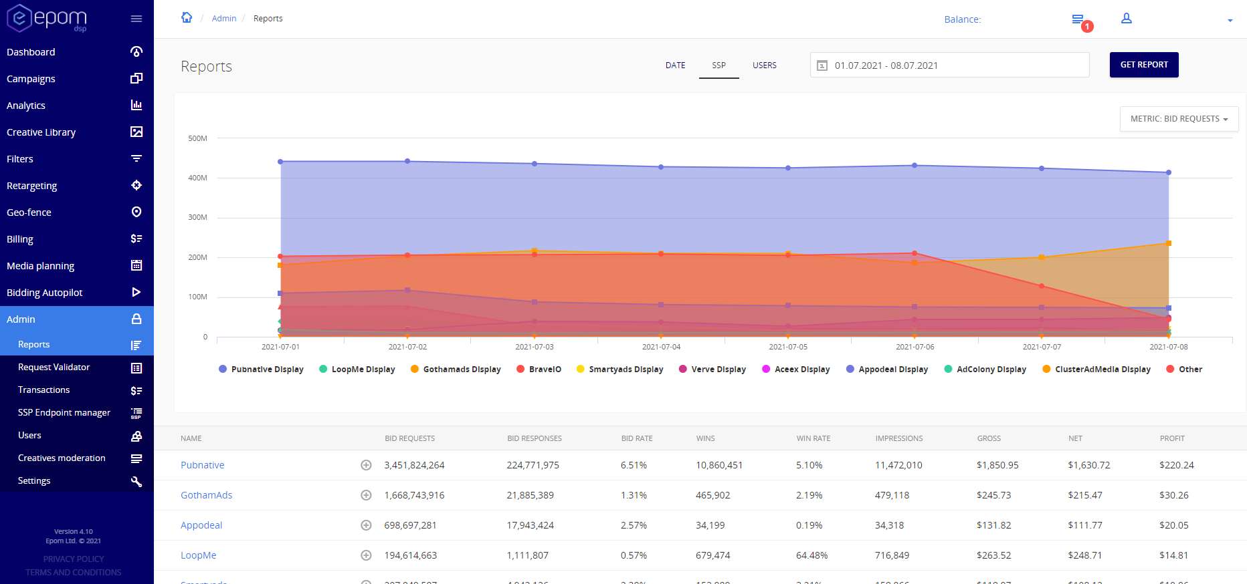This screenshot has width=1247, height=584.
Task: Open the Terms and Conditions link
Action: tap(74, 573)
